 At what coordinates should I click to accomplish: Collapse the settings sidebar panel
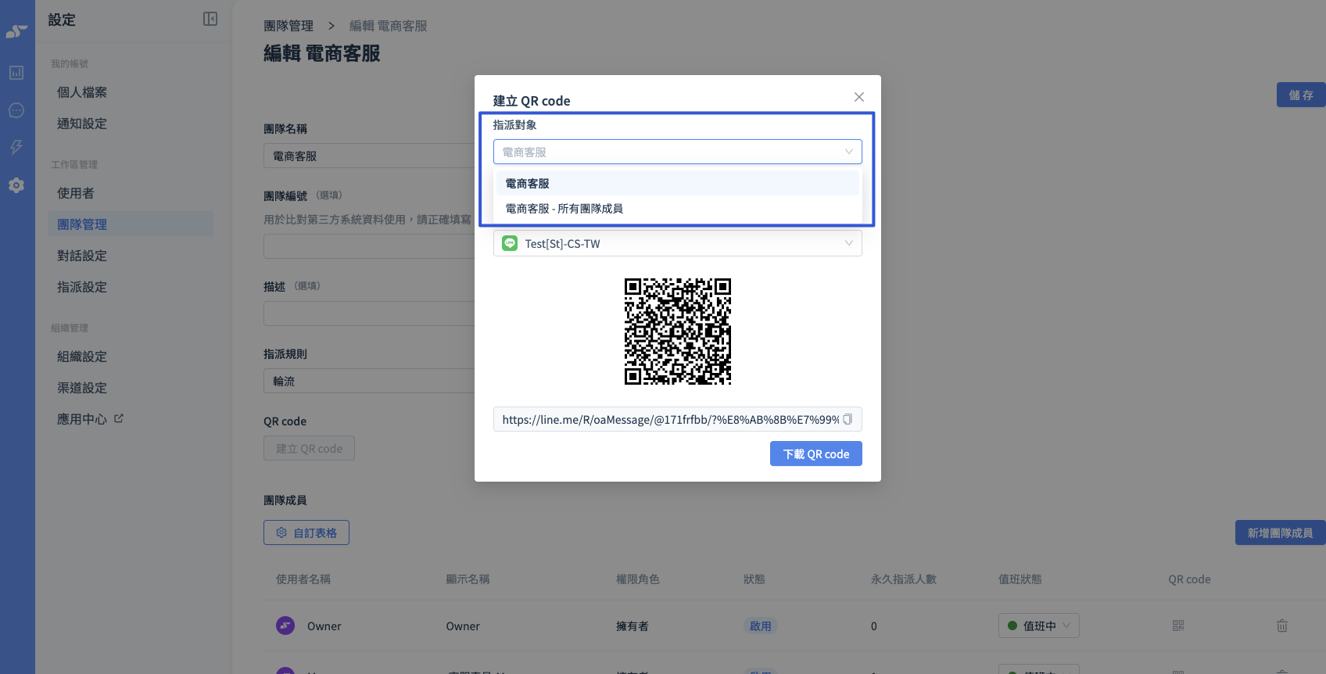[x=210, y=19]
